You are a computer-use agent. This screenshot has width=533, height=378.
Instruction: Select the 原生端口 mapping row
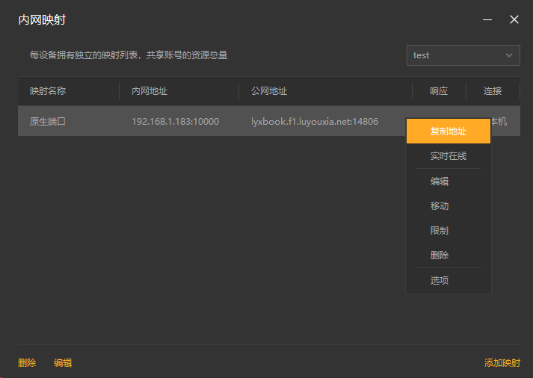48,121
